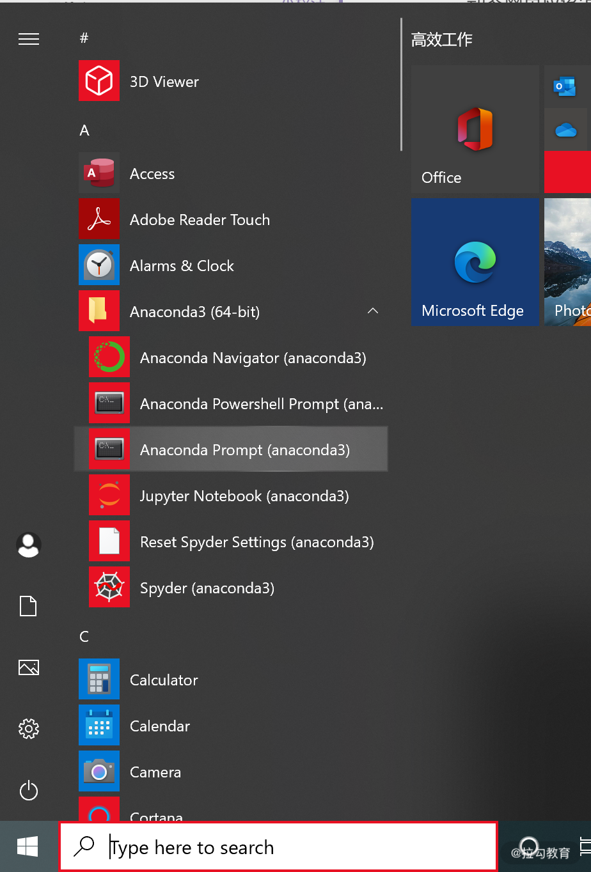Click the Windows Start button
Image resolution: width=591 pixels, height=872 pixels.
pos(28,847)
